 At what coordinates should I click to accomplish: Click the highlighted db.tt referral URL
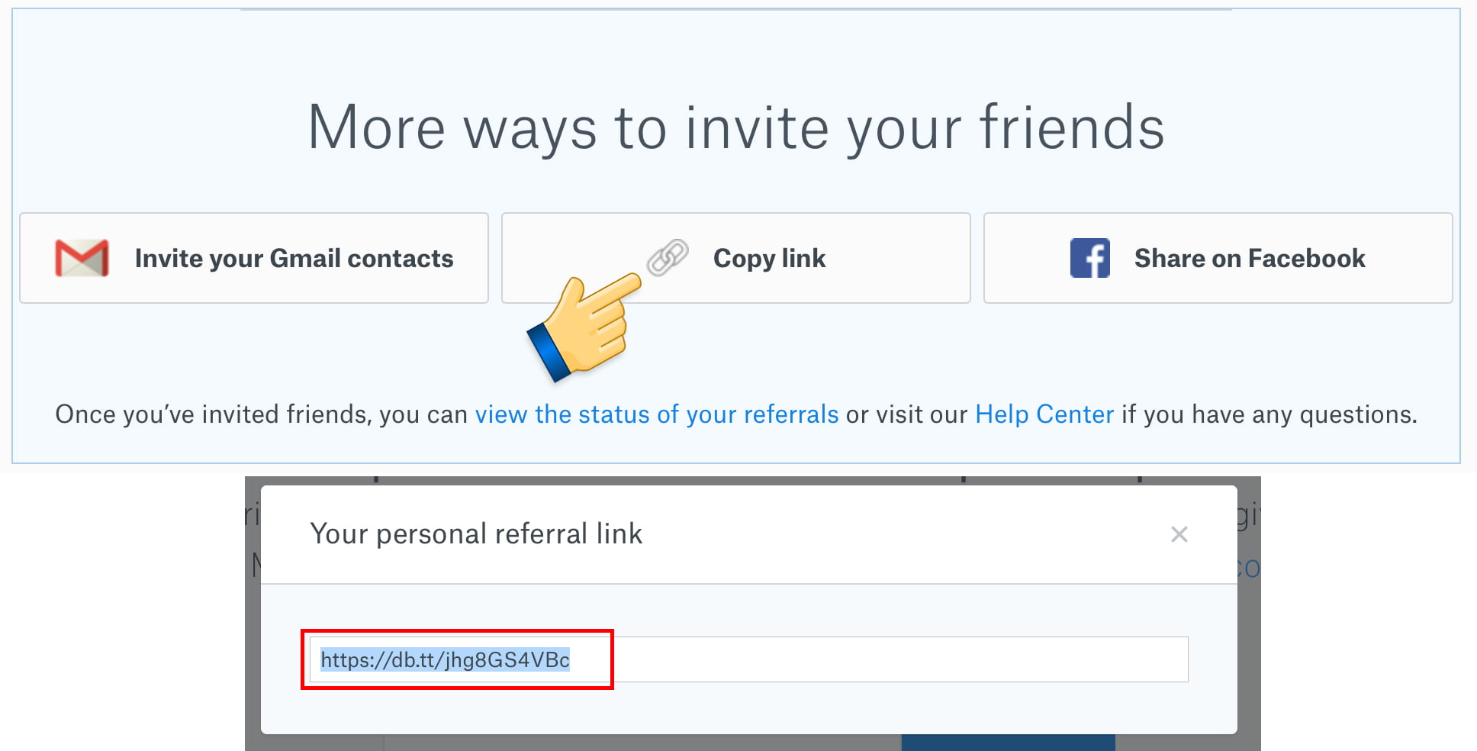[445, 659]
